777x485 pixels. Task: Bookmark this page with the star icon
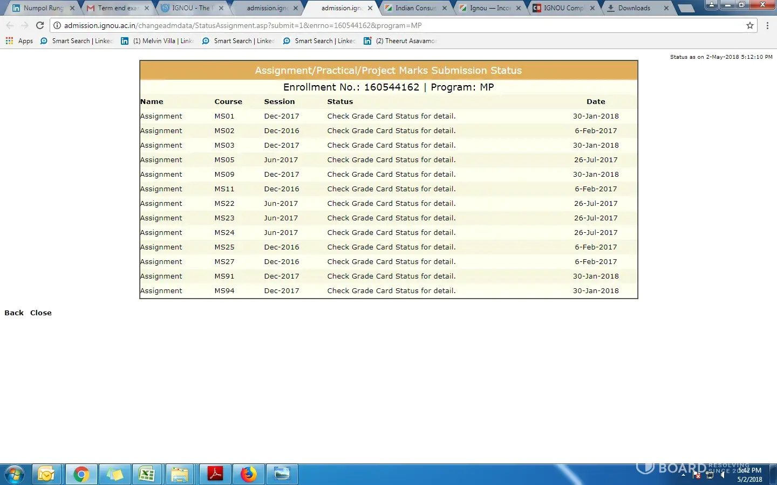pyautogui.click(x=749, y=25)
